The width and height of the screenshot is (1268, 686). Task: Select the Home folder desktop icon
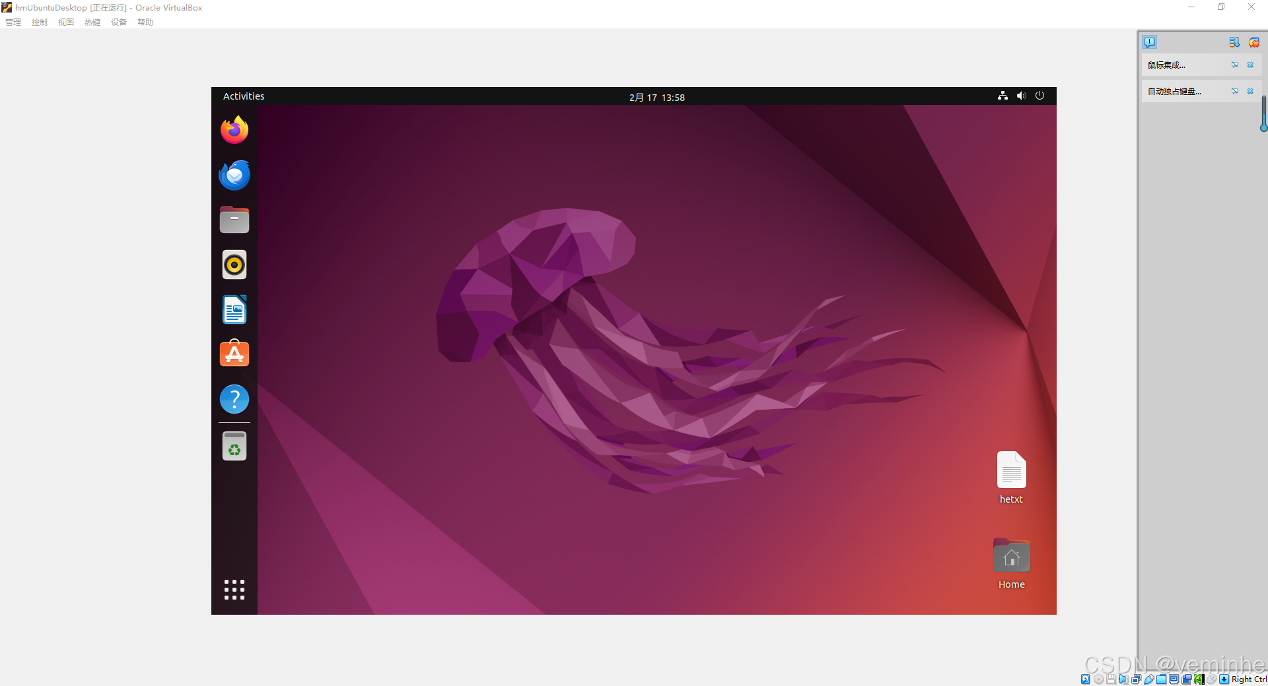tap(1011, 564)
